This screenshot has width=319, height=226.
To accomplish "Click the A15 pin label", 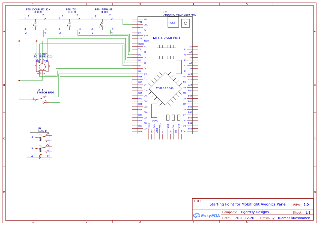I will click(x=184, y=88).
